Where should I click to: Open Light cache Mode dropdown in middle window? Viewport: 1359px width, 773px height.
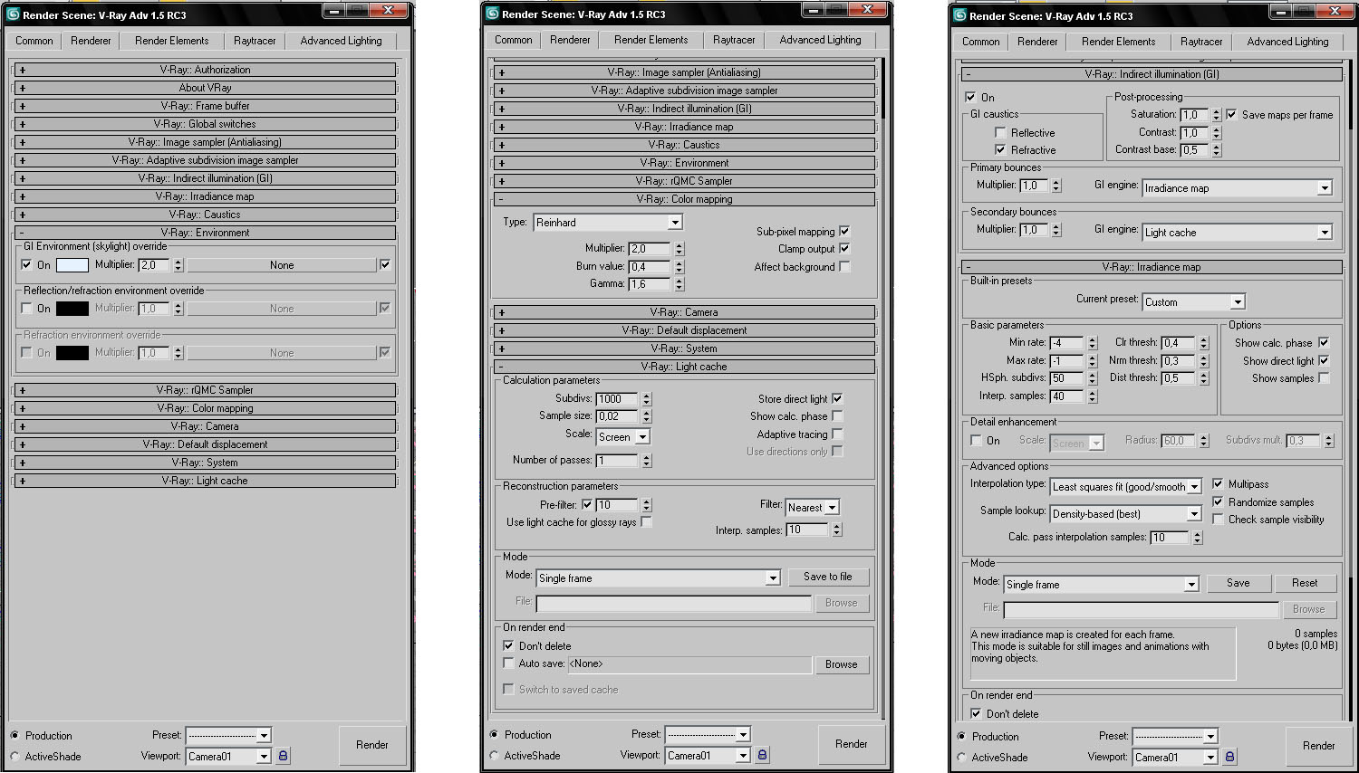click(x=658, y=578)
